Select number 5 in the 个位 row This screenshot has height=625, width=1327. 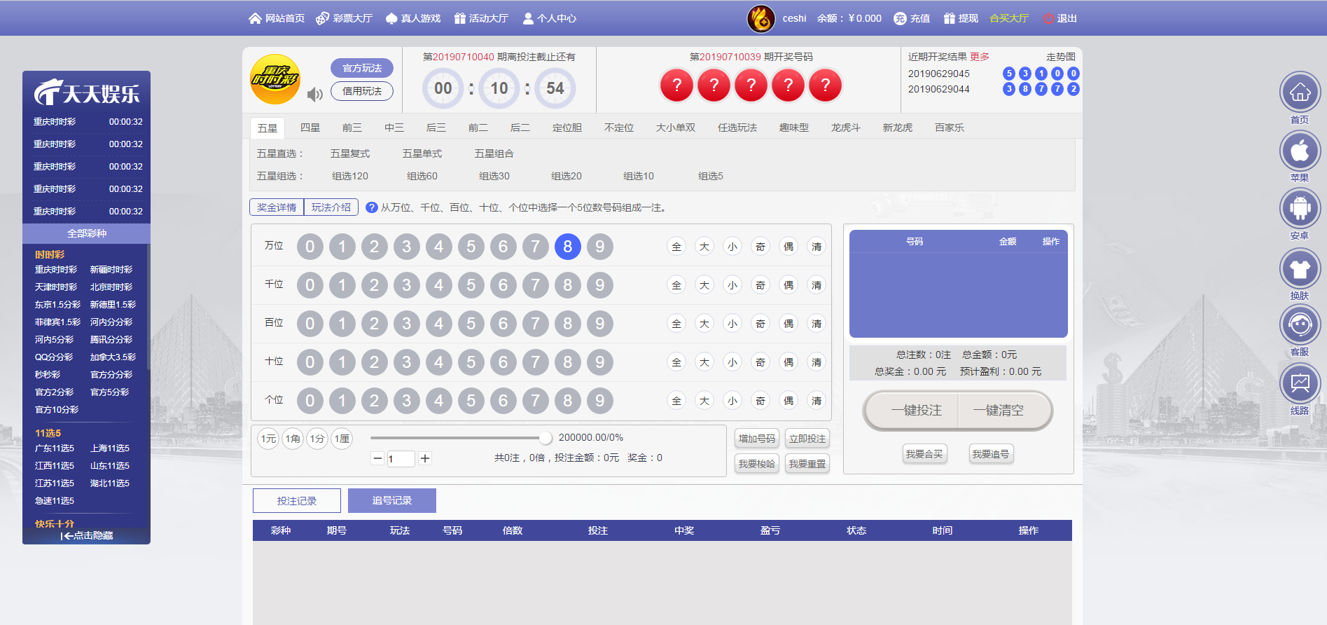click(x=471, y=401)
